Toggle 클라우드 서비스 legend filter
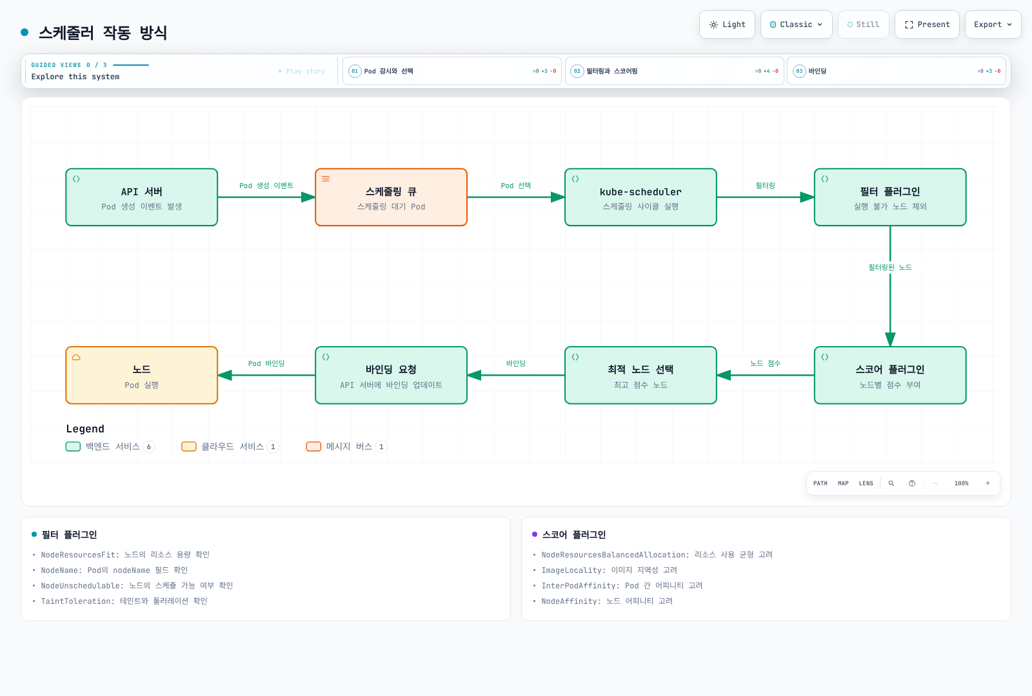Screen dimensions: 1032x696 click(x=230, y=447)
